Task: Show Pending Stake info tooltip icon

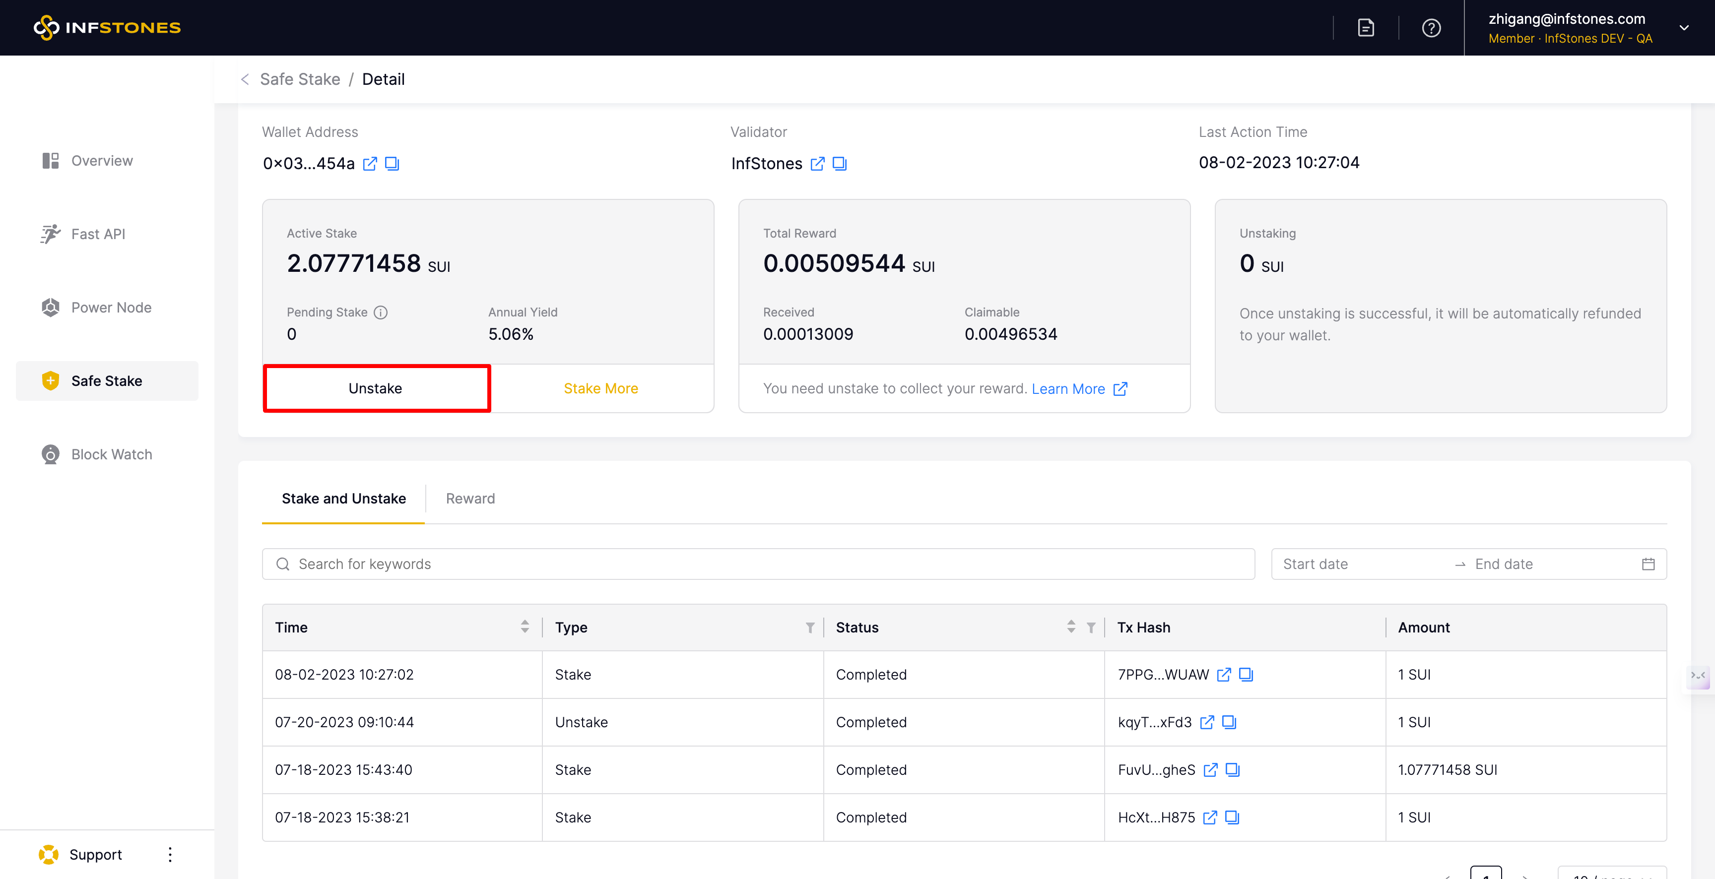Action: [380, 312]
